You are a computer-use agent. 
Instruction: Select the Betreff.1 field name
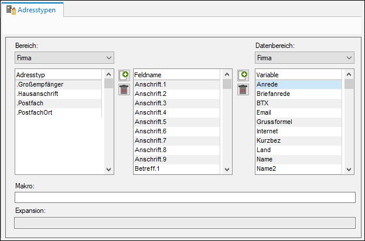pos(177,168)
